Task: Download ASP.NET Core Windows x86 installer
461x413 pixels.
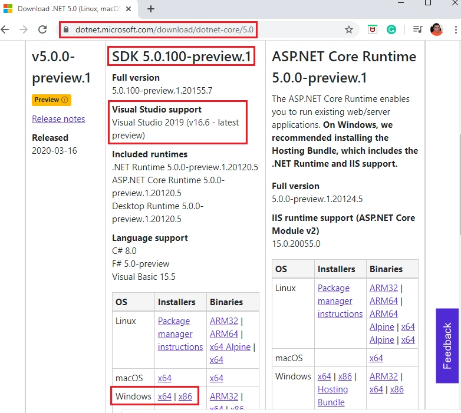Action: point(345,376)
